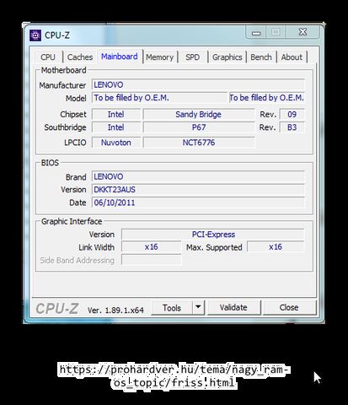Viewport: 348px width, 405px height.
Task: Expand the Tools dropdown arrow
Action: tap(198, 308)
